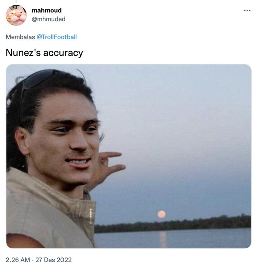Click the display name mahmoud
This screenshot has width=258, height=269.
click(46, 10)
